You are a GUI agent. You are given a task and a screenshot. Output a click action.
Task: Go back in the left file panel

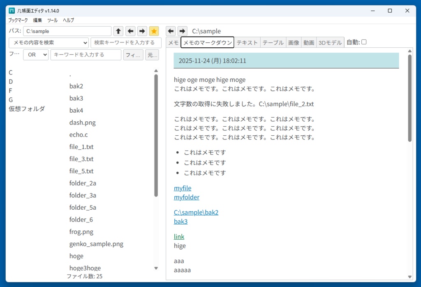coord(130,31)
